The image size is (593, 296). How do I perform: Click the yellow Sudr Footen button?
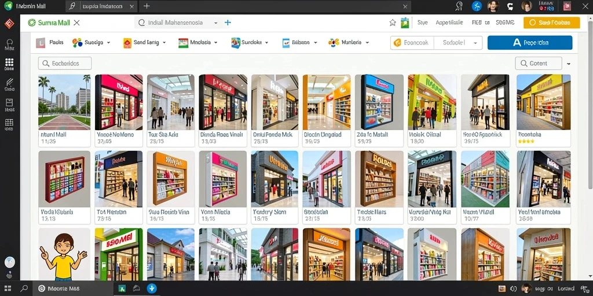(551, 23)
